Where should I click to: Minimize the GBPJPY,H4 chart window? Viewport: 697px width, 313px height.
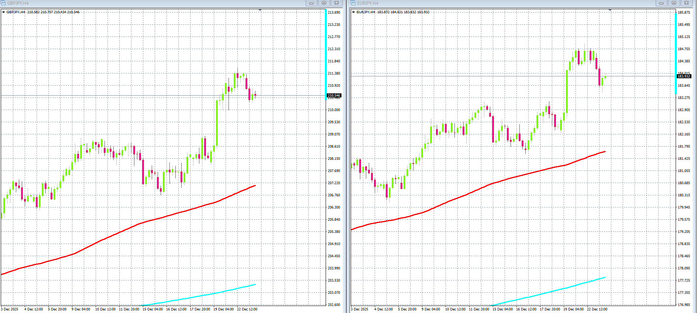click(x=311, y=3)
